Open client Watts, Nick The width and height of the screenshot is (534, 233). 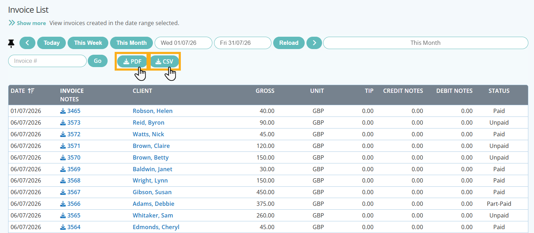click(148, 134)
